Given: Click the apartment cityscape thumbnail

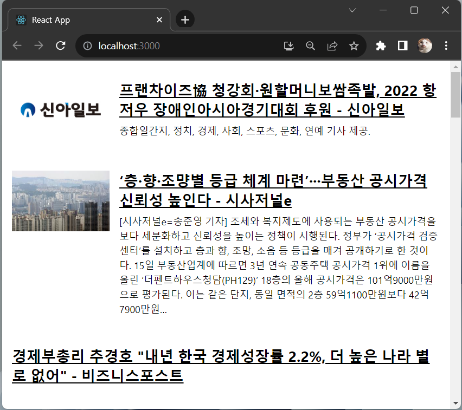Looking at the screenshot, I should [61, 201].
